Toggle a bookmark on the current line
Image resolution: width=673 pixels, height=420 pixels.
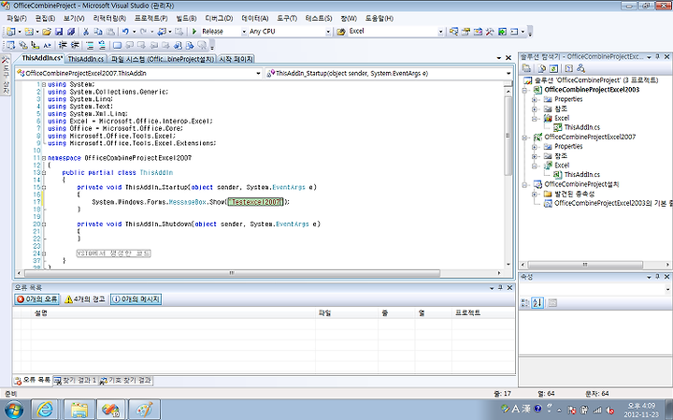(117, 46)
